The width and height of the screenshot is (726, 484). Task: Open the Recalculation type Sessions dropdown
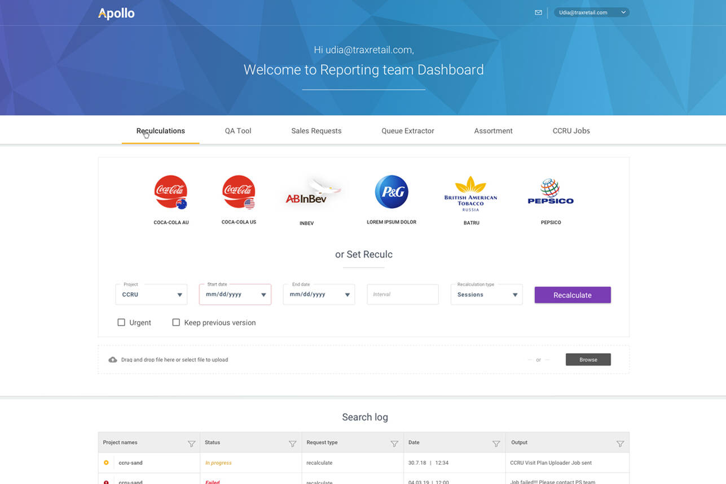tap(486, 294)
